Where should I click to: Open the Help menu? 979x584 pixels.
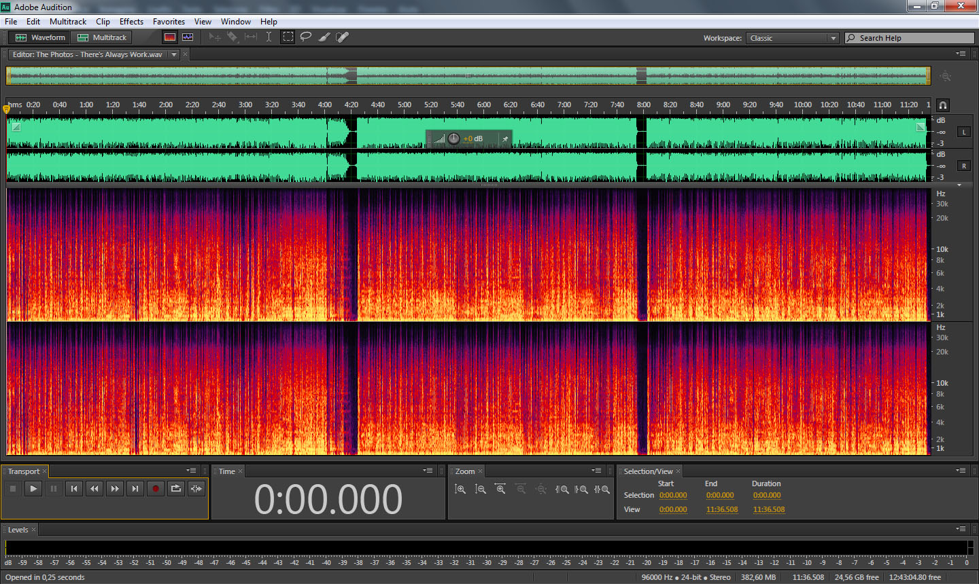[269, 22]
